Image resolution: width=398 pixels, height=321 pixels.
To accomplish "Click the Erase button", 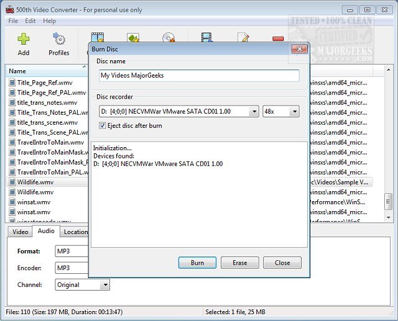I will click(240, 263).
